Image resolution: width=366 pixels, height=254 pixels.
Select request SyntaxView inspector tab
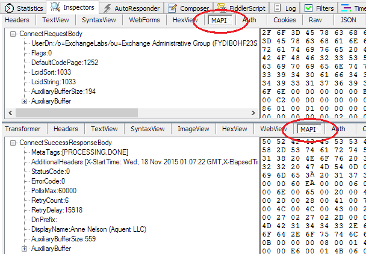99,20
